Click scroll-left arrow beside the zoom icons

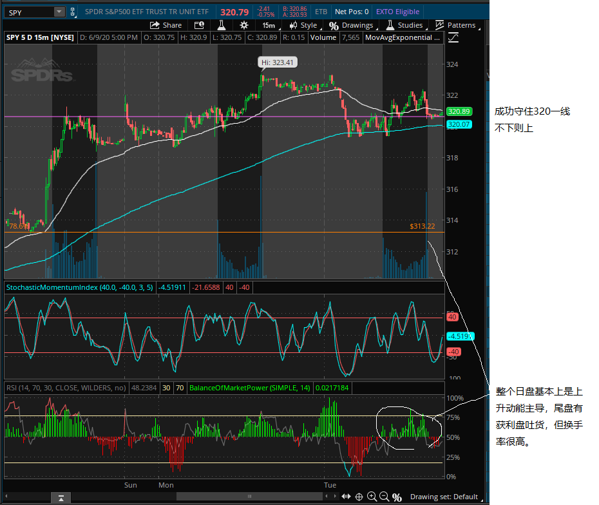326,497
